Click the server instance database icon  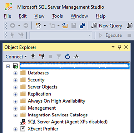pos(15,66)
